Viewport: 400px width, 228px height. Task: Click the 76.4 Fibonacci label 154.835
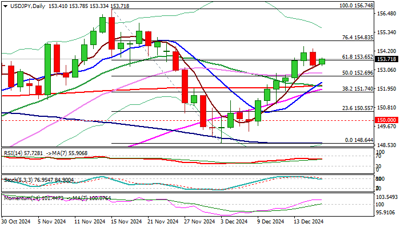358,37
